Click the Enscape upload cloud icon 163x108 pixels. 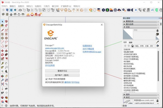click(x=119, y=10)
